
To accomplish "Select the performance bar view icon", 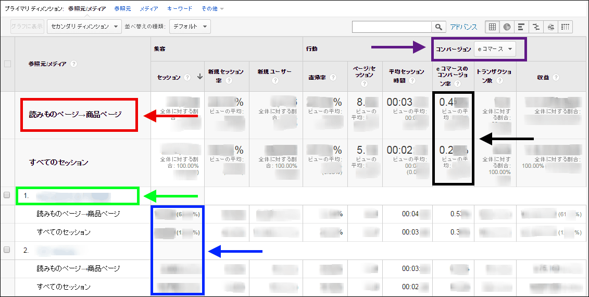I will tap(521, 27).
